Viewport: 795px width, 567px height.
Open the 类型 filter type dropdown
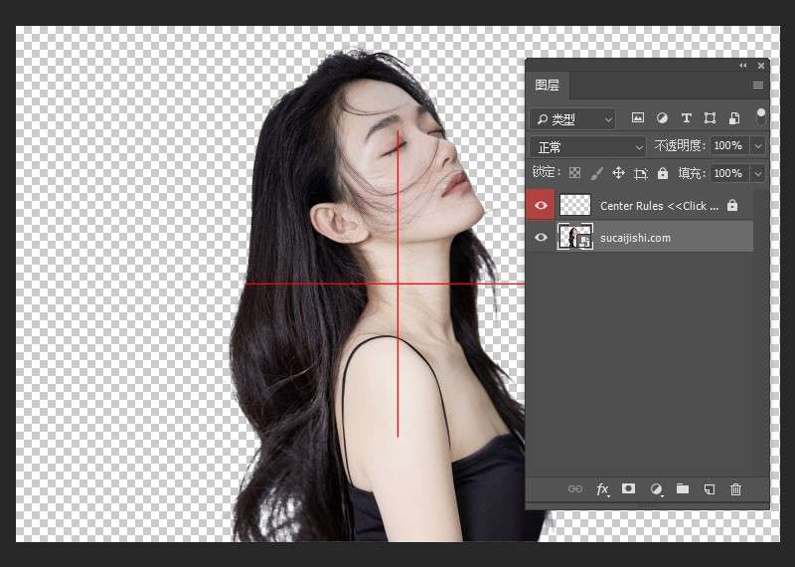point(572,119)
